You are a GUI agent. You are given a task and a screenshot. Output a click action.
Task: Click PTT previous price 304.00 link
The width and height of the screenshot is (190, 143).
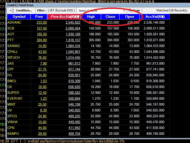click(x=41, y=40)
